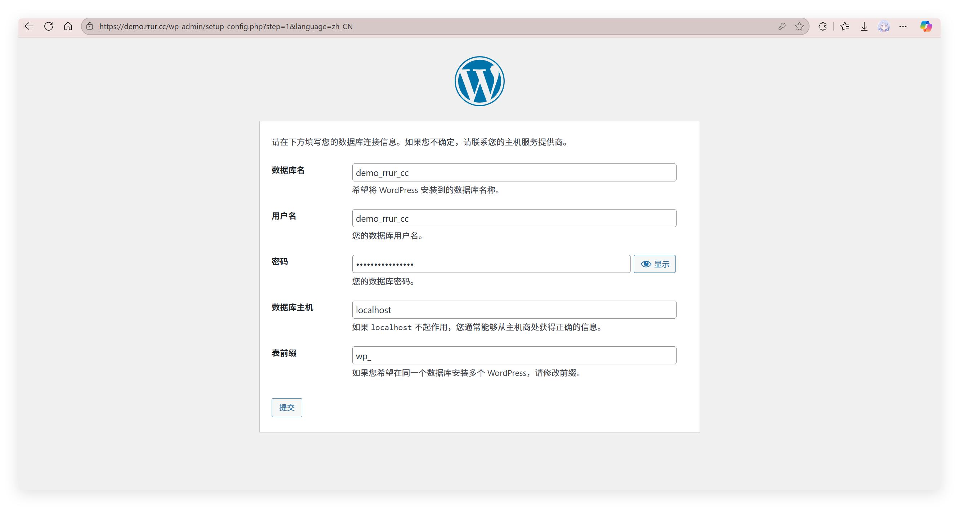
Task: Reload the page with refresh icon
Action: 49,26
